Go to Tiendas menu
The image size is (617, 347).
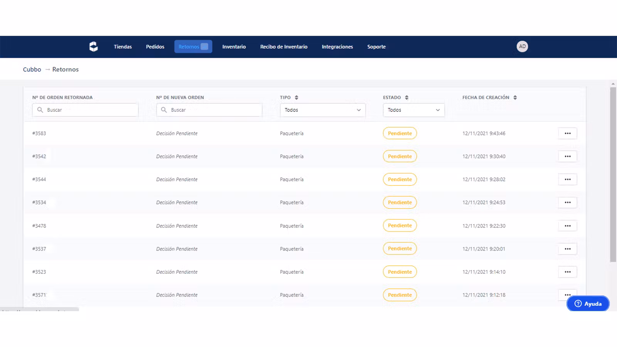[x=123, y=47]
